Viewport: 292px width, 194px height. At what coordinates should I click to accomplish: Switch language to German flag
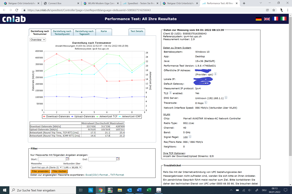[x=258, y=19]
